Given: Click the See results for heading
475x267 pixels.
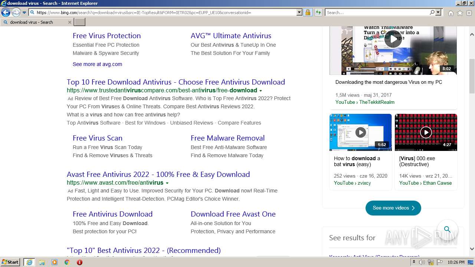Looking at the screenshot, I should pos(352,238).
